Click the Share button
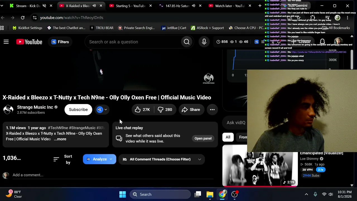The height and width of the screenshot is (201, 357). point(191,110)
